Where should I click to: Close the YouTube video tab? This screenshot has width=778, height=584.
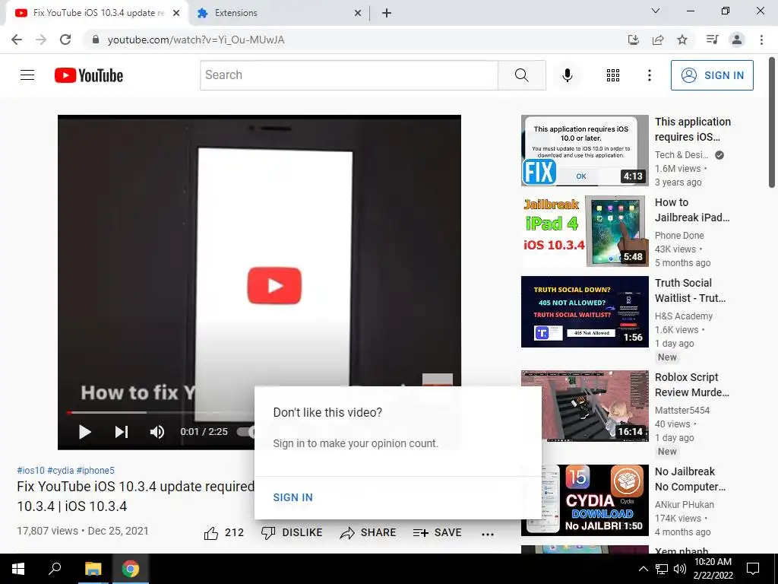point(176,14)
